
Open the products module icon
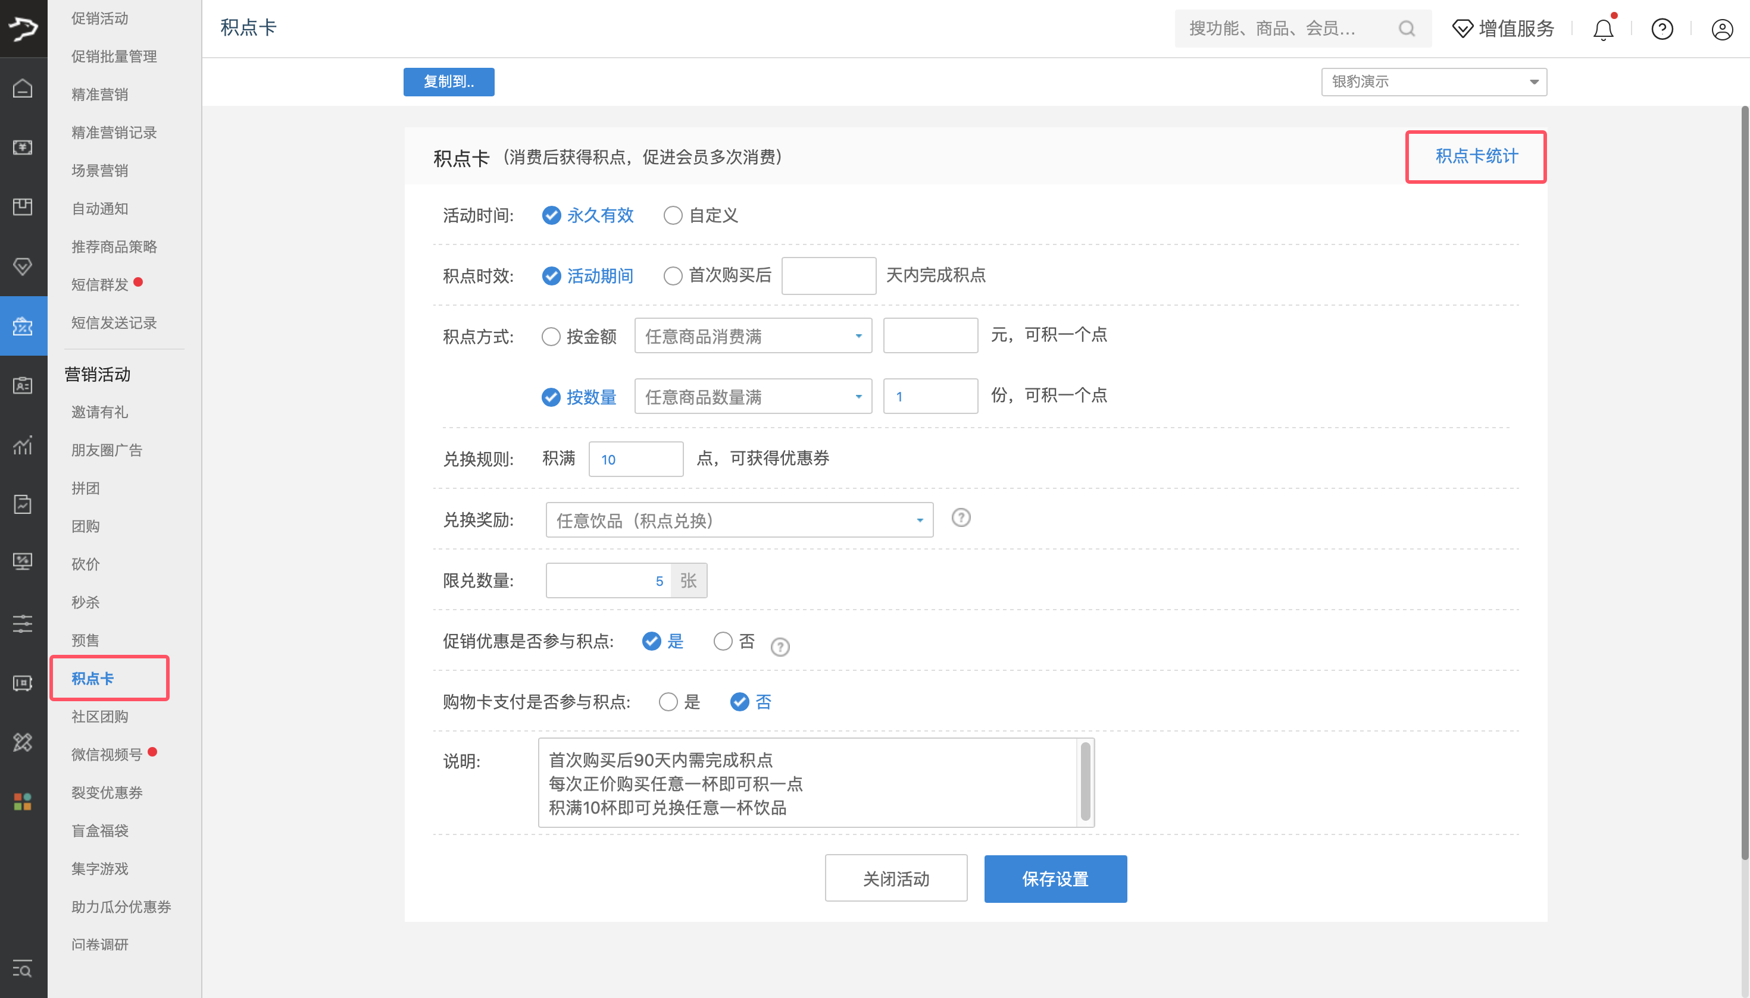coord(23,206)
